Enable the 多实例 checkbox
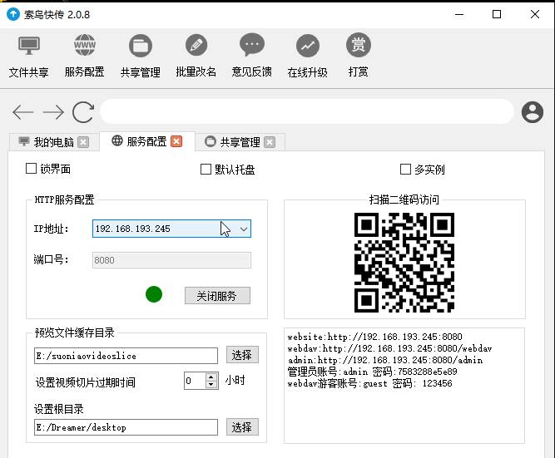 [405, 169]
